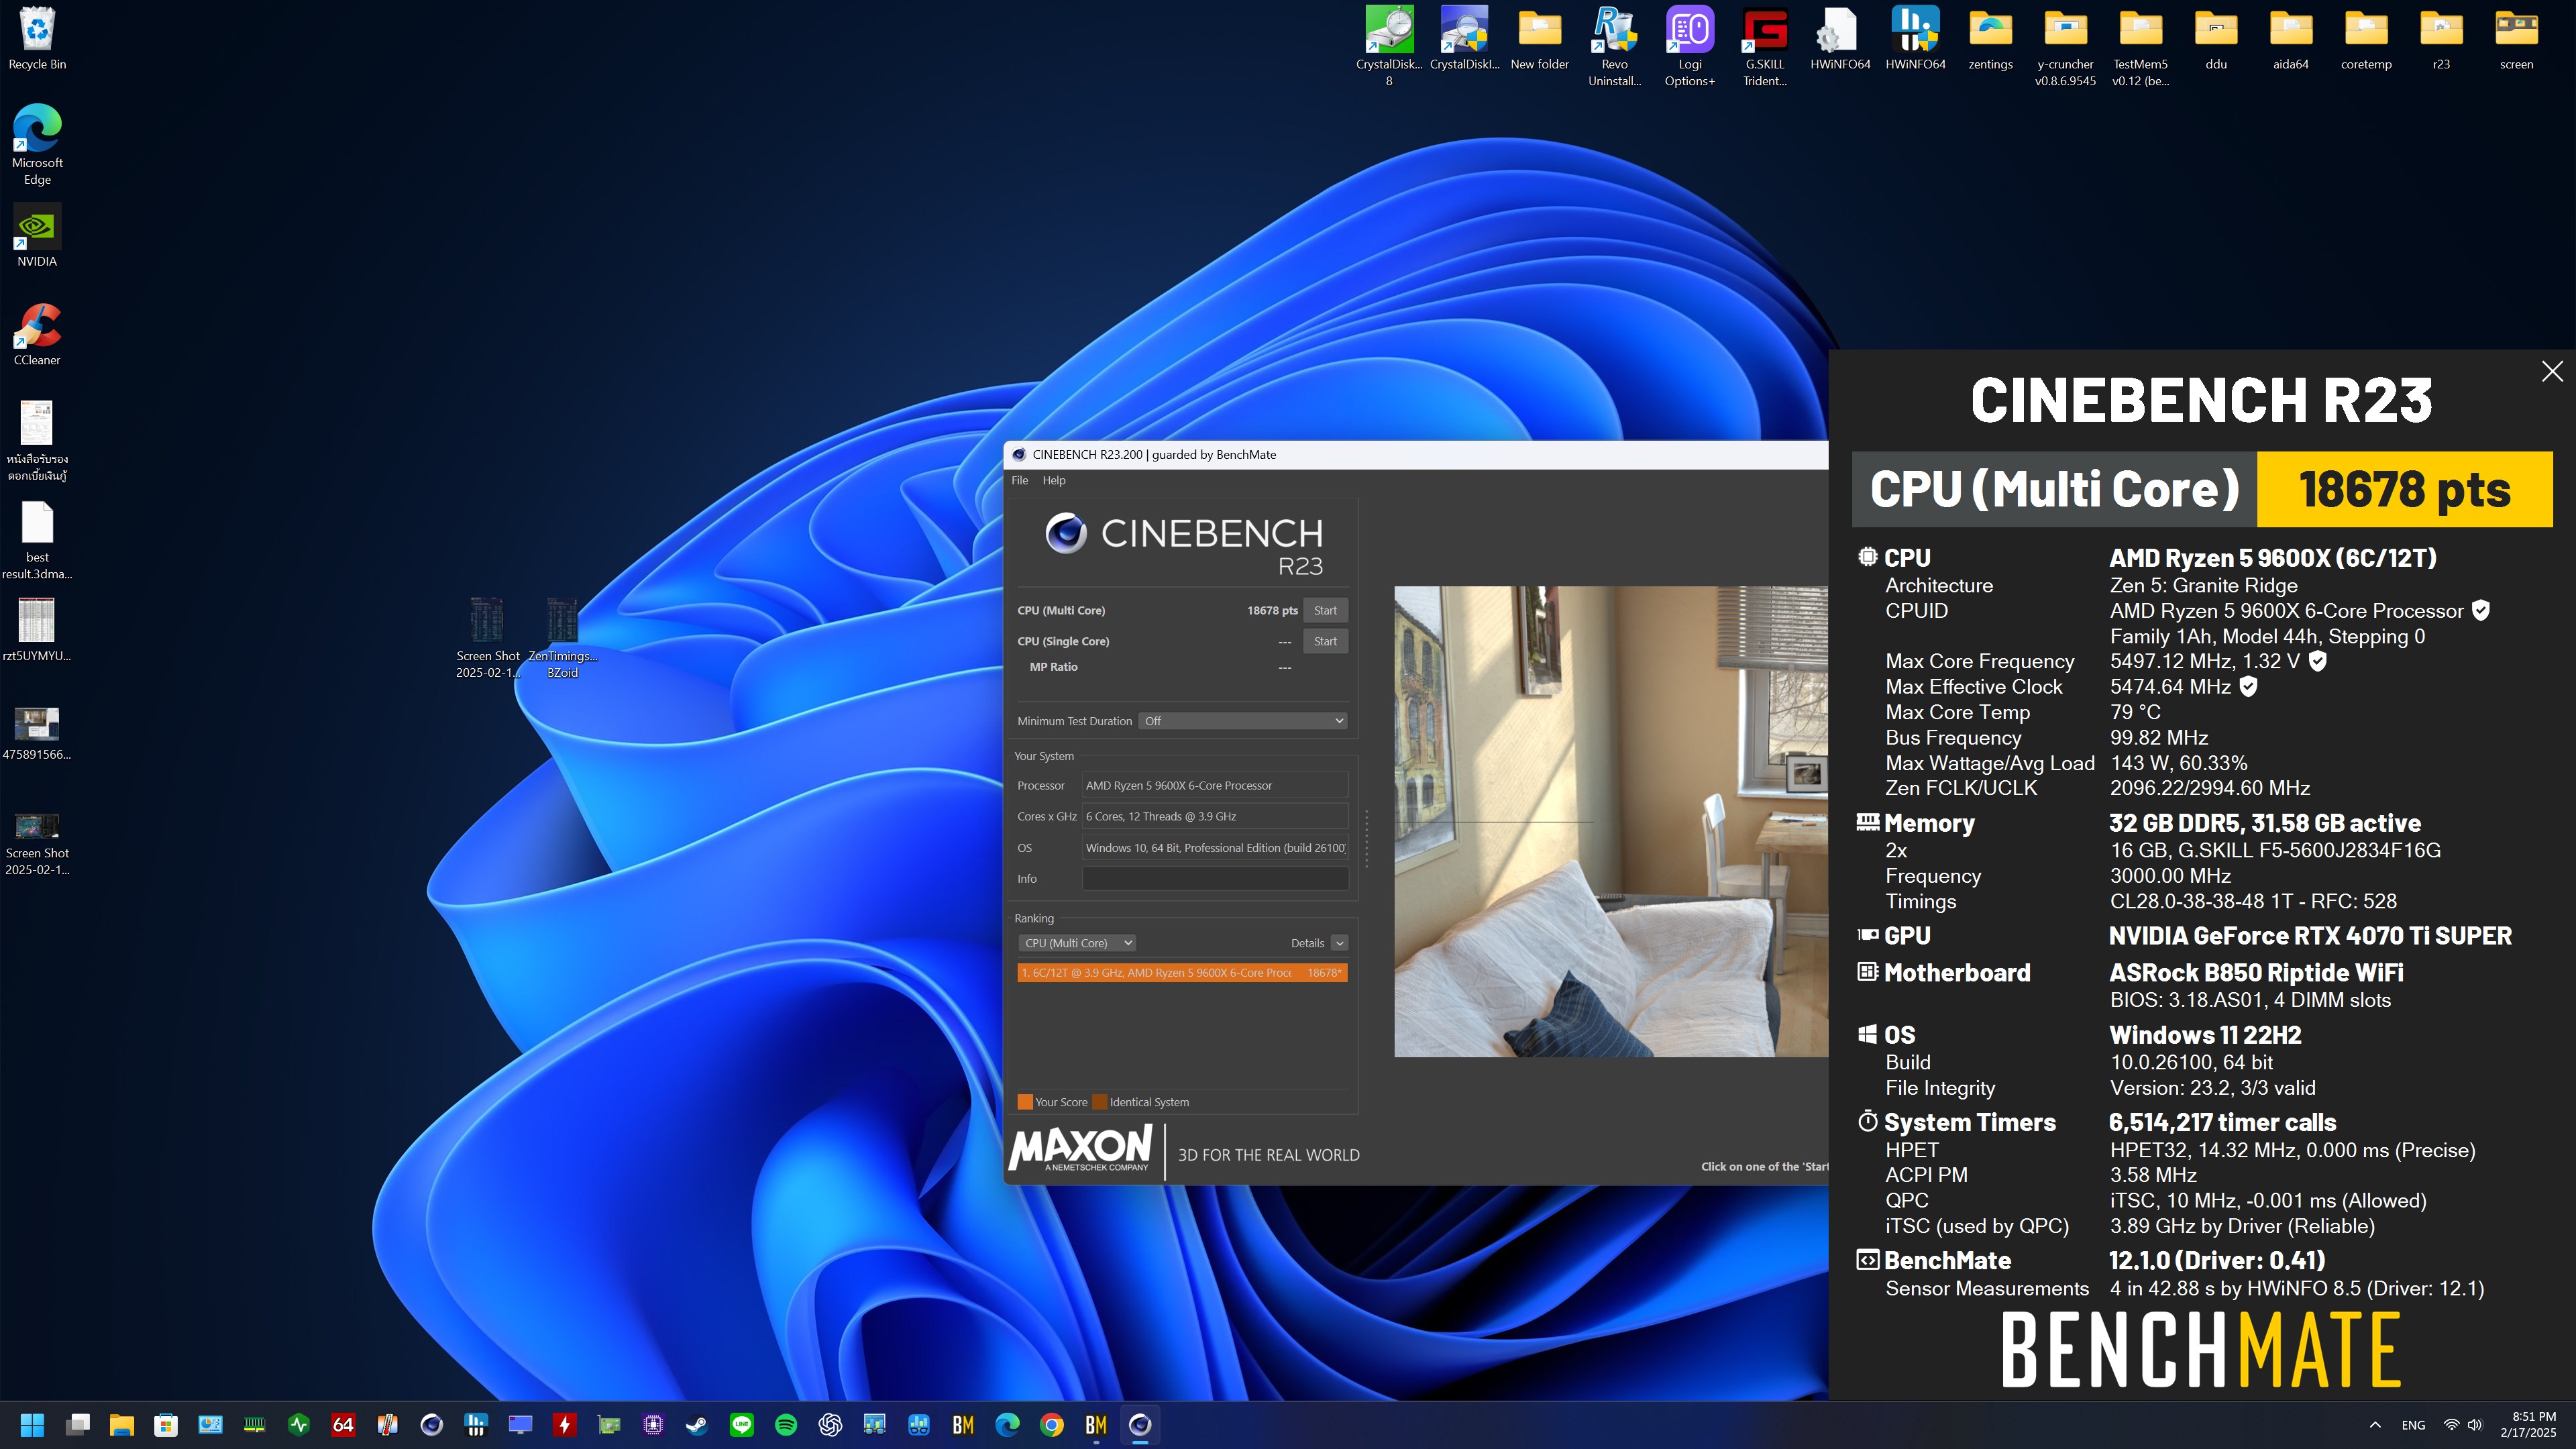The width and height of the screenshot is (2576, 1449).
Task: Open Microsoft Store from the taskbar
Action: pos(166,1424)
